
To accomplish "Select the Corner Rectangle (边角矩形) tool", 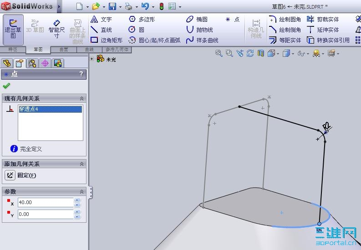I will [107, 40].
